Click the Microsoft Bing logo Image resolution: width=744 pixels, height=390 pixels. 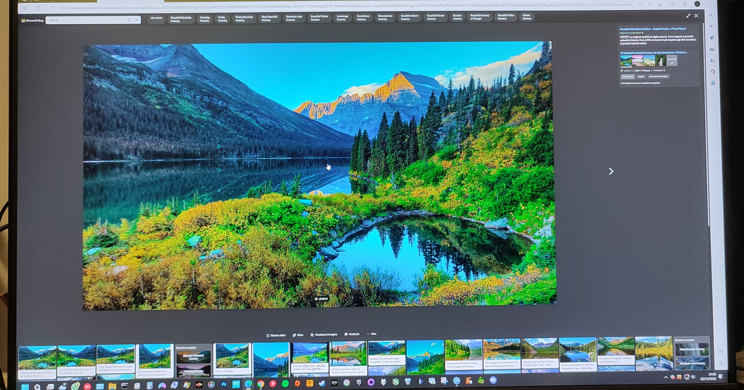33,20
